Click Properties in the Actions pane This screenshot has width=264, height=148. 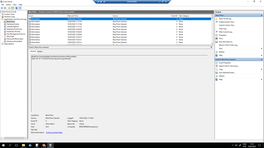click(x=223, y=35)
